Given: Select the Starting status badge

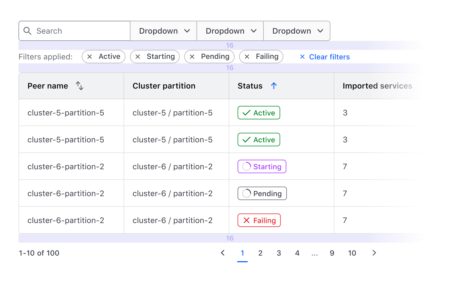Looking at the screenshot, I should click(x=262, y=167).
